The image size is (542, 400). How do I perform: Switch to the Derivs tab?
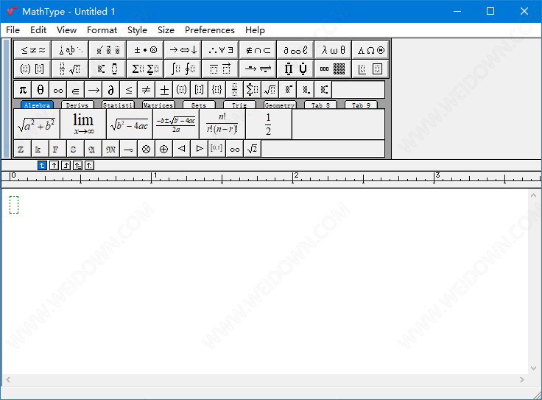(77, 105)
